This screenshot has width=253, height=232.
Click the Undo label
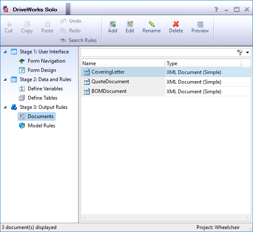coord(75,21)
